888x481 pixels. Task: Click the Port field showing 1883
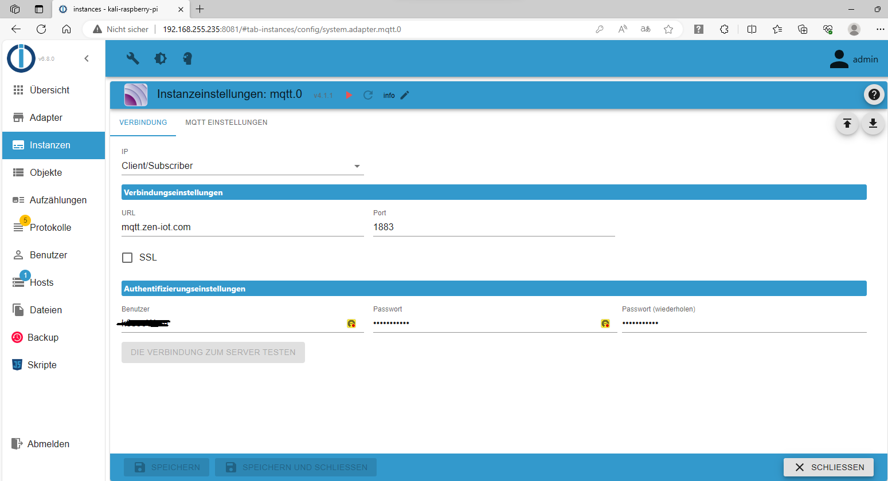click(x=494, y=227)
